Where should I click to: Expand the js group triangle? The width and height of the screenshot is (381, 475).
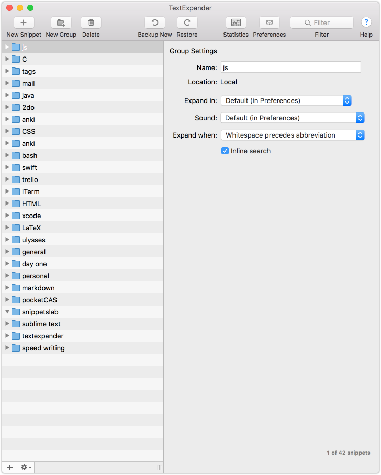(x=7, y=47)
